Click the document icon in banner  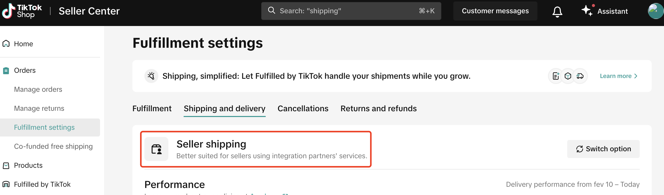point(556,76)
